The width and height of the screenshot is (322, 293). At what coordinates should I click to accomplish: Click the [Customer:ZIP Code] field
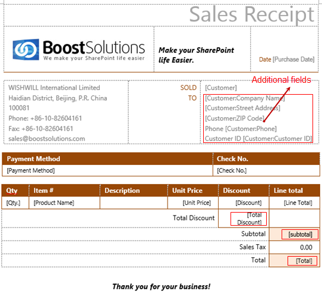point(235,119)
